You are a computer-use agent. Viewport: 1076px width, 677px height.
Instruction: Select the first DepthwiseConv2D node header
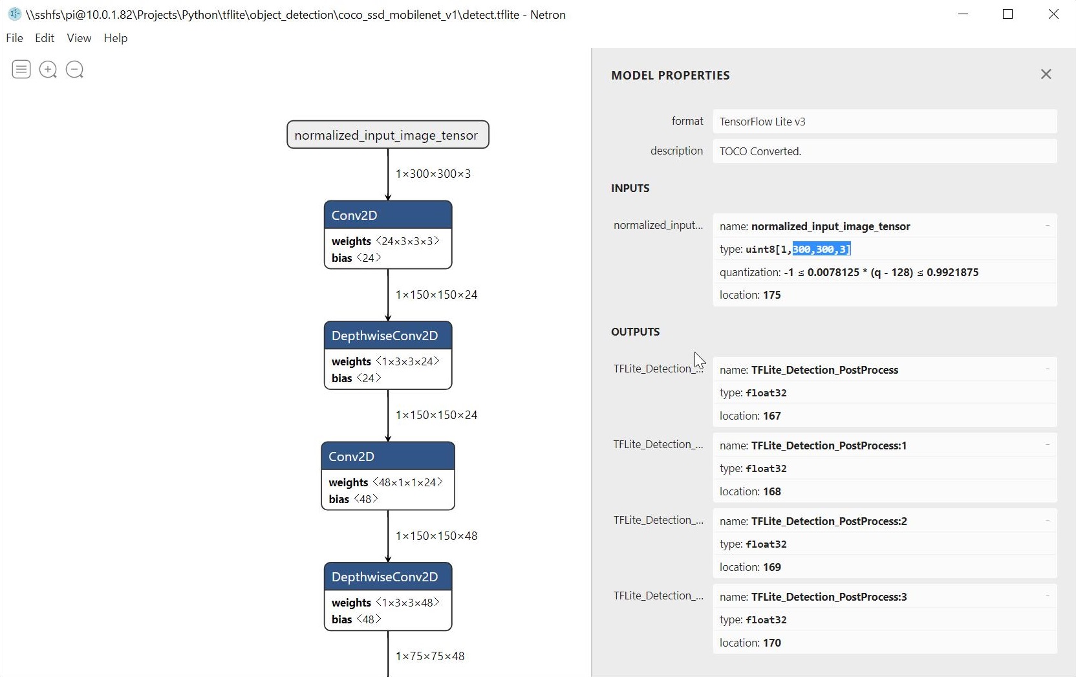(387, 336)
